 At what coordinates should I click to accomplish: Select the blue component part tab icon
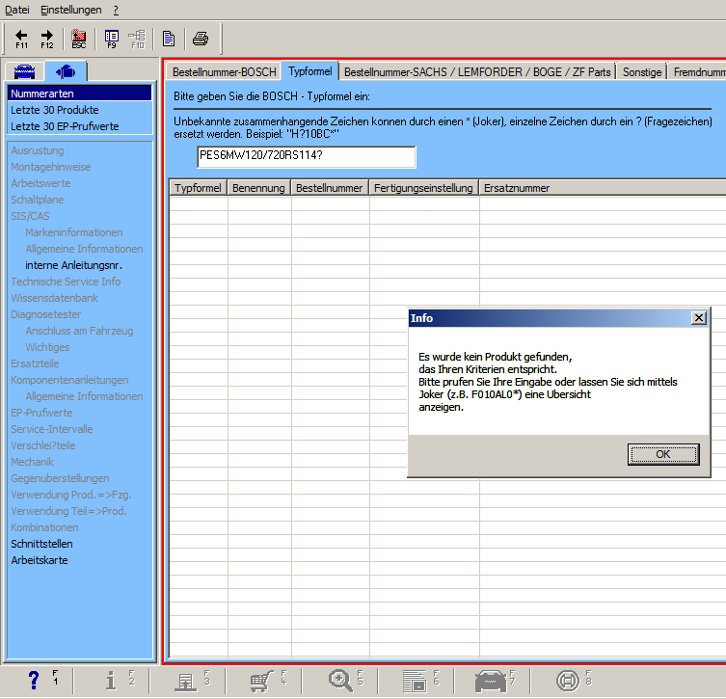[66, 71]
